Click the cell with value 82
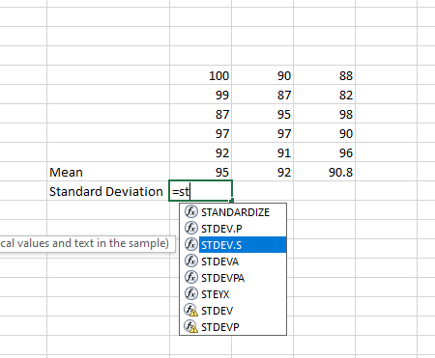 [x=324, y=95]
